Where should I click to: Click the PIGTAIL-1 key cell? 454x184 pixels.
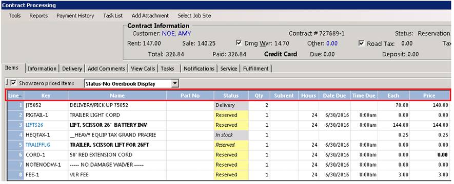click(46, 115)
